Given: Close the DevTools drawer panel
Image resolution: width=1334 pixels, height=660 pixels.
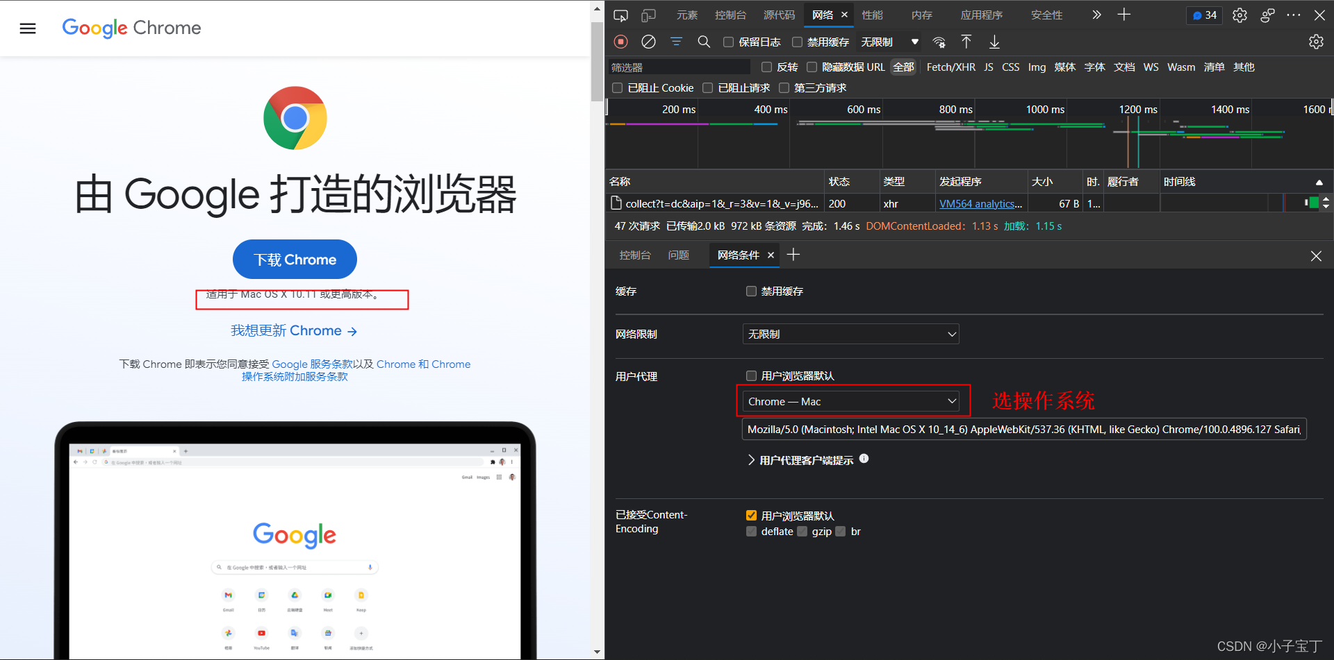Looking at the screenshot, I should tap(1316, 256).
